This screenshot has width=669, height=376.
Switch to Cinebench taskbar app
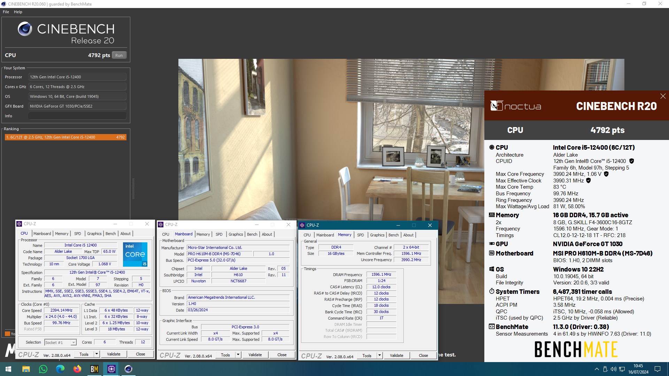click(x=129, y=369)
